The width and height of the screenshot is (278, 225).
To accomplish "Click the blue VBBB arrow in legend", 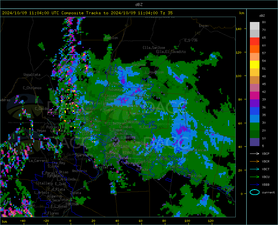I will pyautogui.click(x=255, y=185).
